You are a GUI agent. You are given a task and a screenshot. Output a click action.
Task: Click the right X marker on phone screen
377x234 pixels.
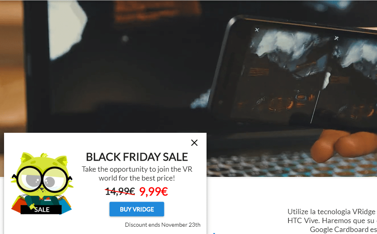point(337,38)
